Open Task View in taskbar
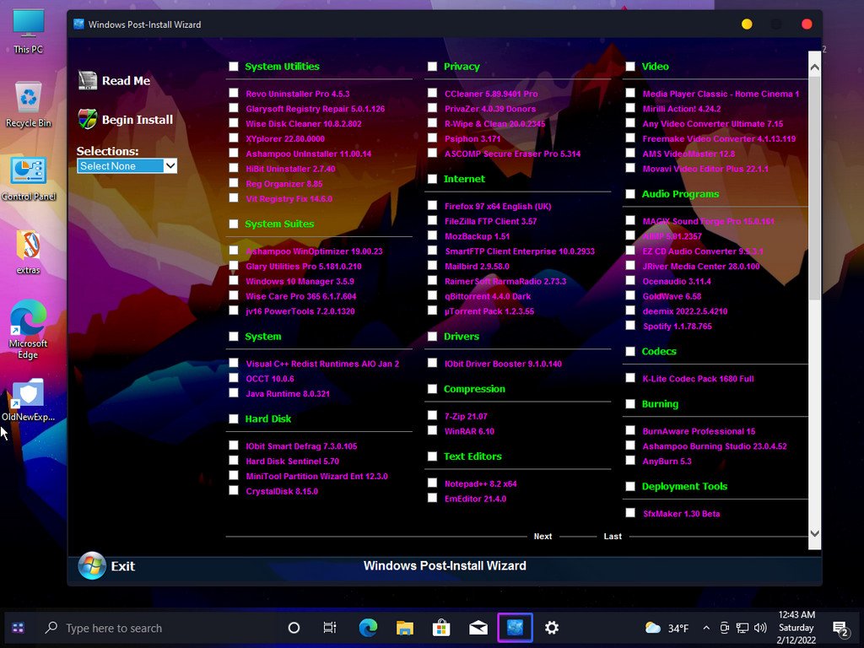Image resolution: width=864 pixels, height=648 pixels. pyautogui.click(x=330, y=628)
